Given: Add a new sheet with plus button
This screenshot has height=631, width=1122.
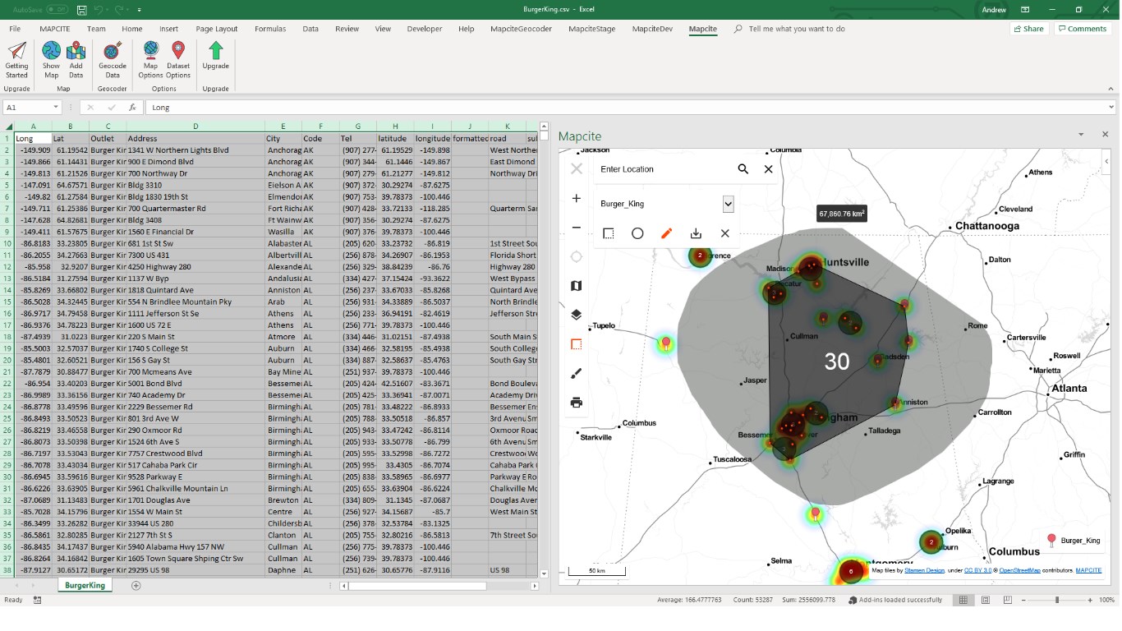Looking at the screenshot, I should [136, 585].
